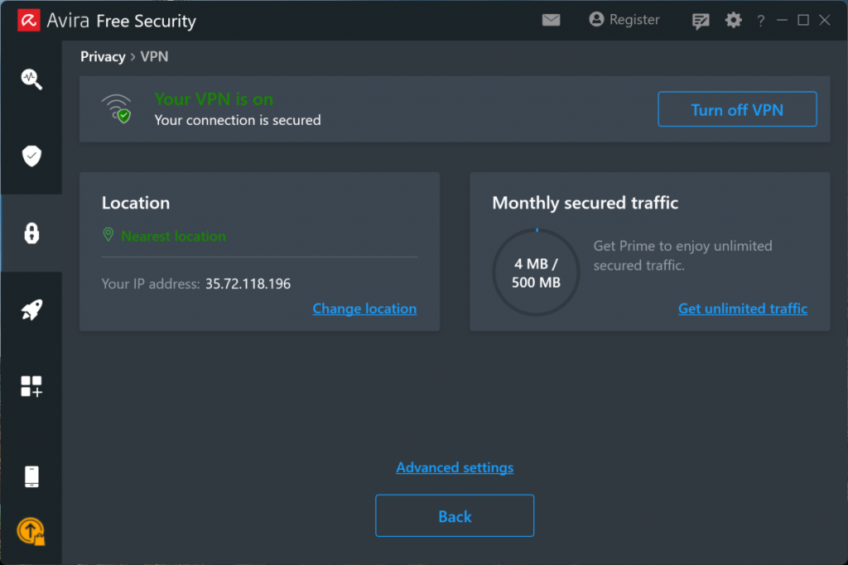Viewport: 848px width, 565px height.
Task: Click the Nearest location label
Action: pos(173,236)
